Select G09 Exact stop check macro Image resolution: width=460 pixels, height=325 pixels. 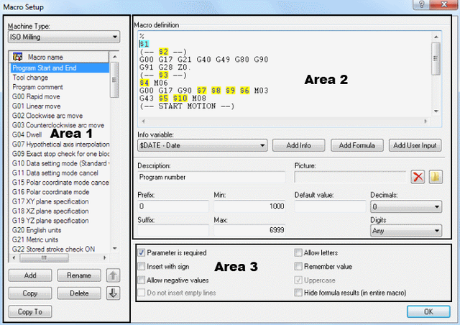[60, 154]
